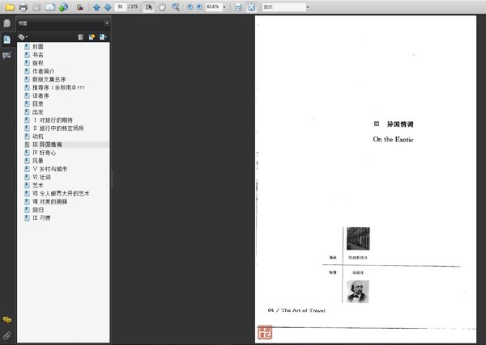Jump to the 艺术 bookmark
The image size is (486, 345).
(x=37, y=185)
